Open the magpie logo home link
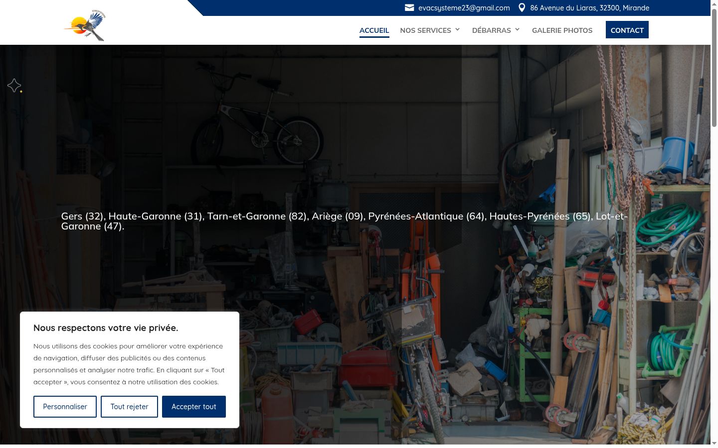The image size is (718, 448). coord(85,25)
